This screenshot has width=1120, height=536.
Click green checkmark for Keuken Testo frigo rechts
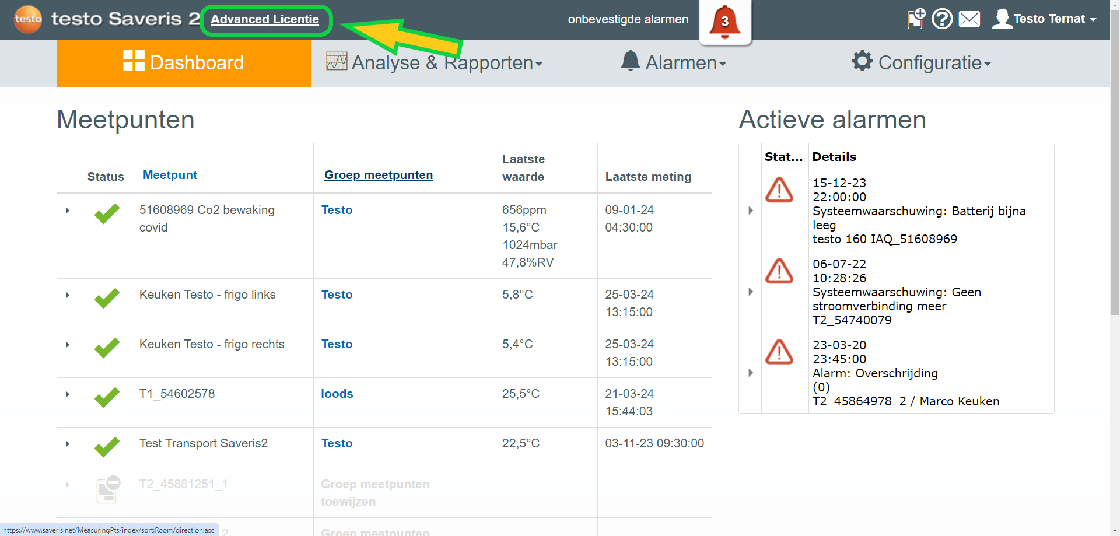[x=107, y=348]
